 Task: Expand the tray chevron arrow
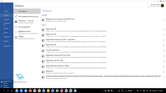(x=102, y=91)
